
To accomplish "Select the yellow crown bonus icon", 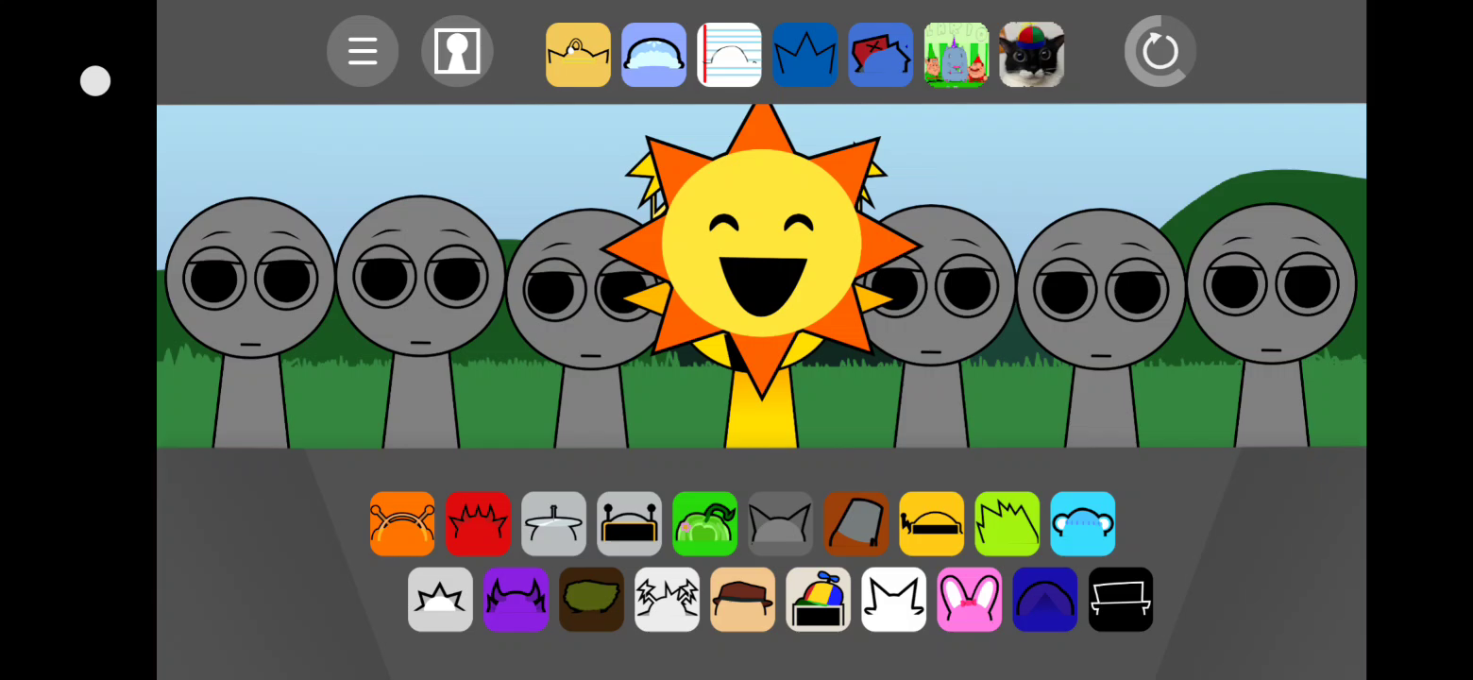I will click(578, 55).
